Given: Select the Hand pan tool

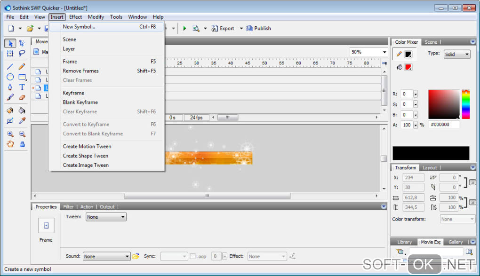Looking at the screenshot, I should click(10, 144).
